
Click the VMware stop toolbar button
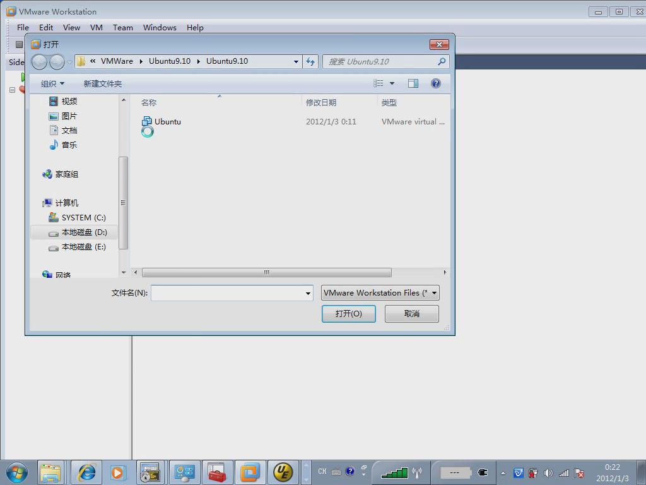(x=19, y=44)
